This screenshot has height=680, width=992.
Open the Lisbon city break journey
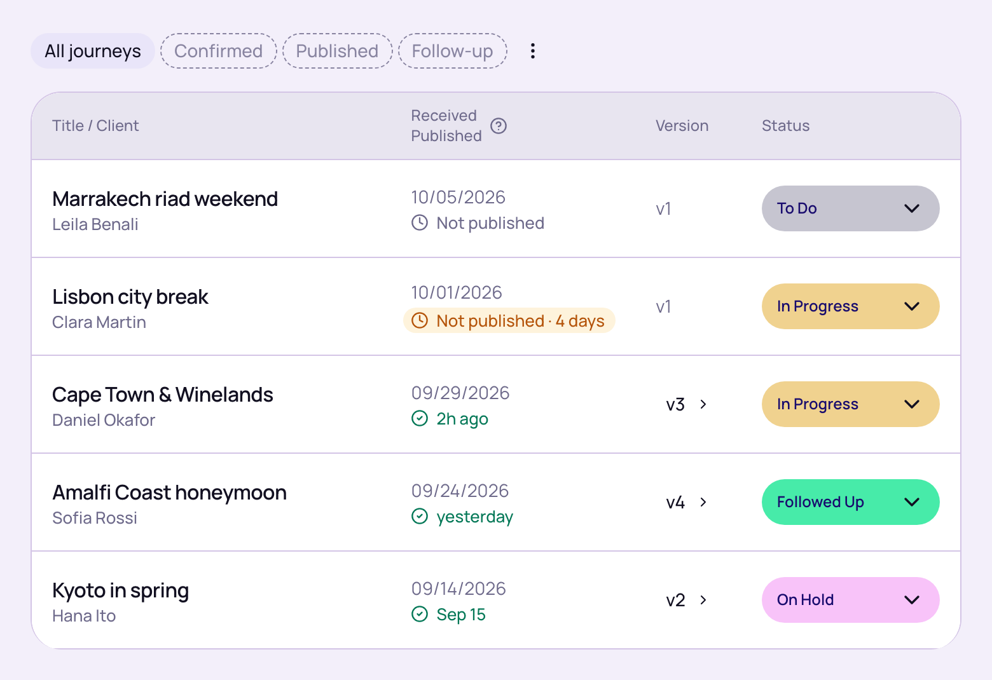click(130, 297)
